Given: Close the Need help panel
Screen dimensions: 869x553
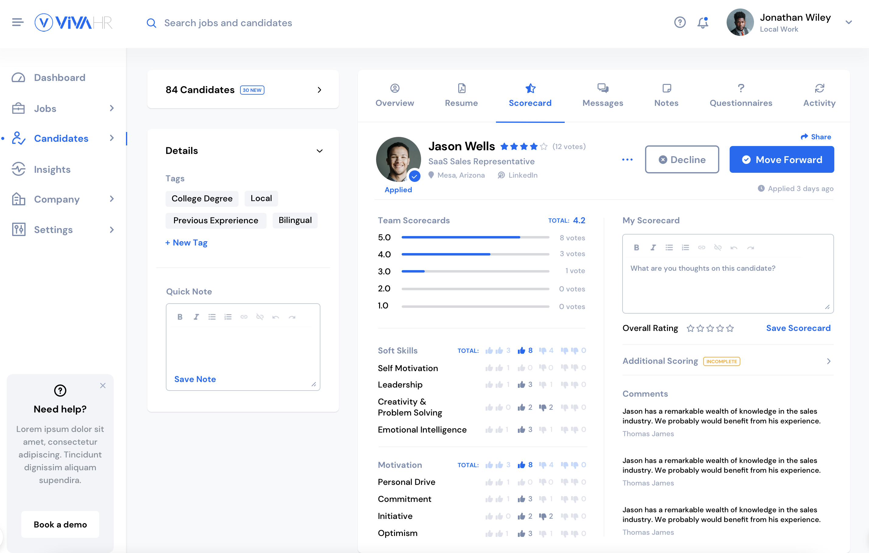Looking at the screenshot, I should [103, 386].
